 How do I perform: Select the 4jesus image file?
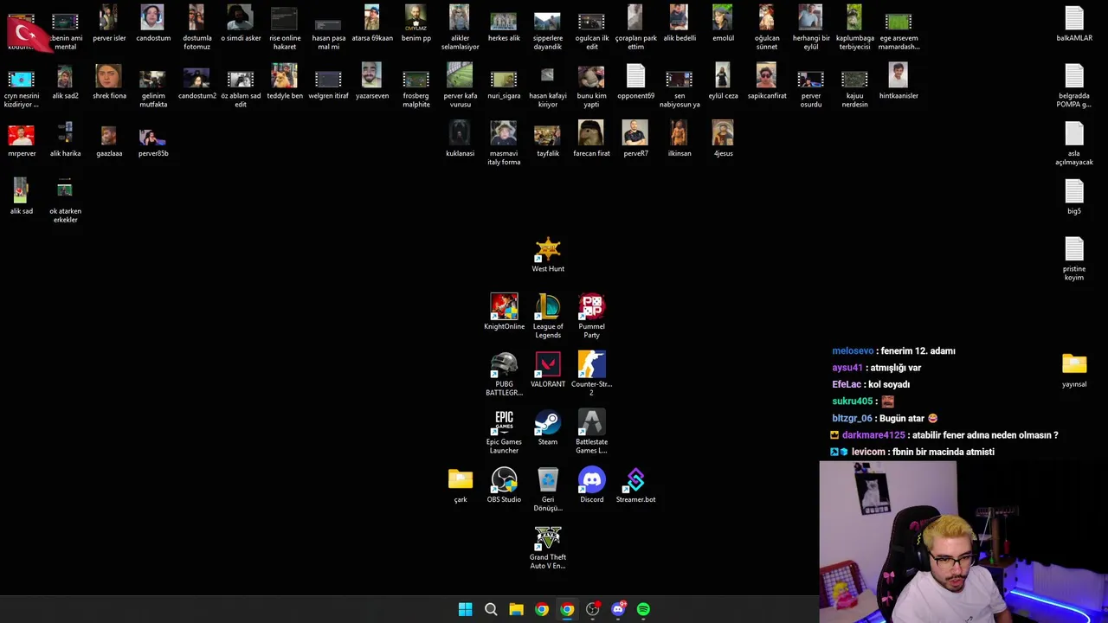click(723, 139)
